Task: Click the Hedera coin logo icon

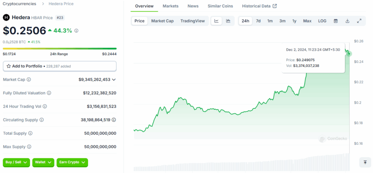Action: pos(6,17)
